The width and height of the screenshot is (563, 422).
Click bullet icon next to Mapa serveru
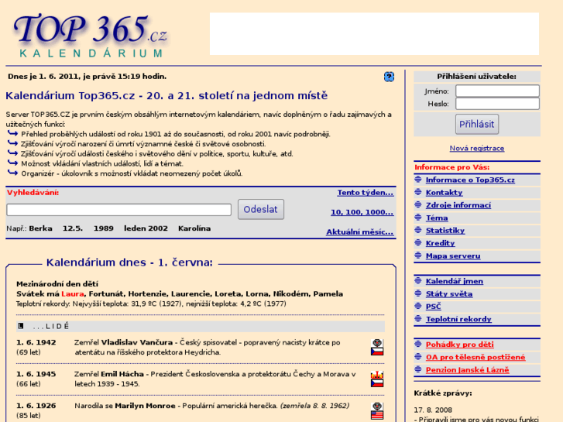click(418, 256)
